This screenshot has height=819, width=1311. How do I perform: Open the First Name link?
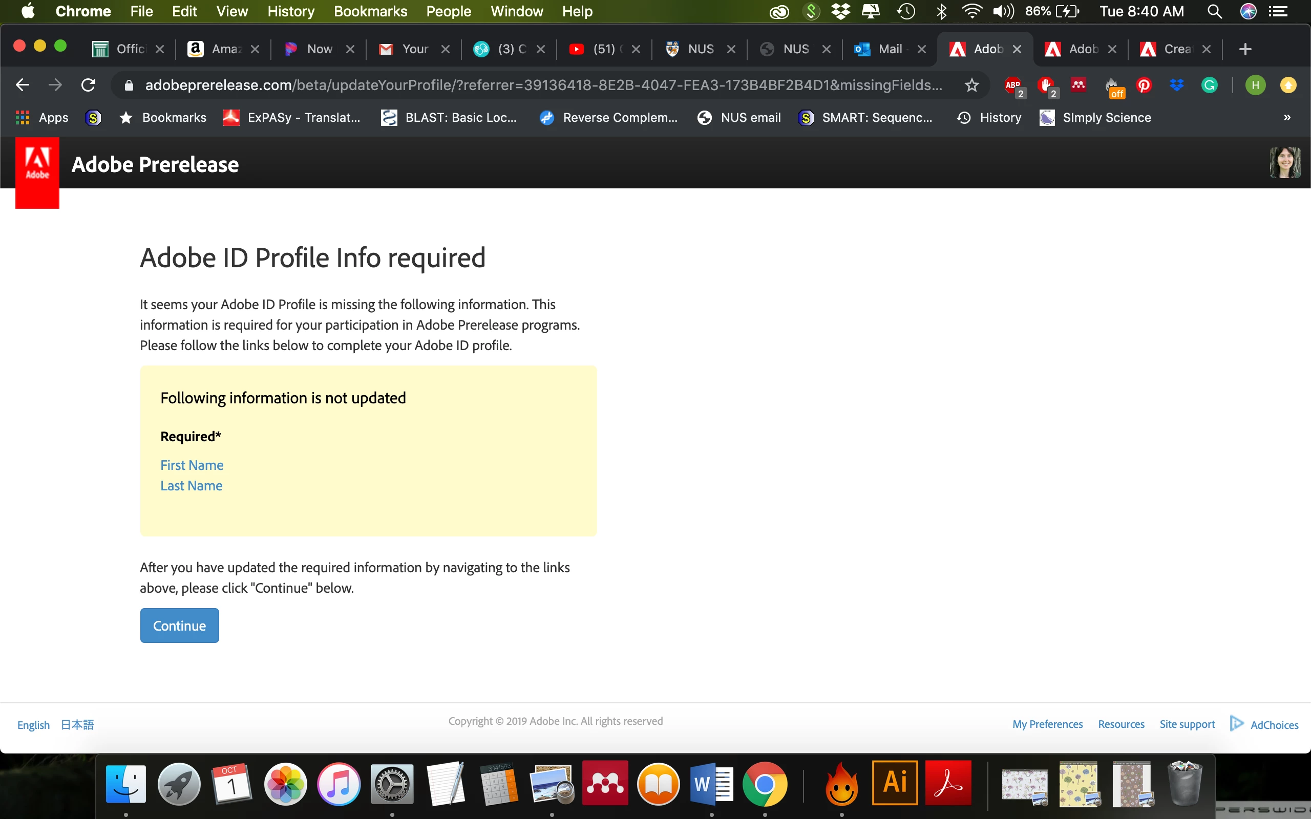coord(192,465)
